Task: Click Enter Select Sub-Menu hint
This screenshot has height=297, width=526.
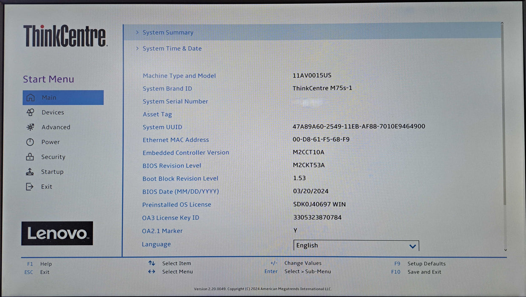Action: pyautogui.click(x=297, y=272)
